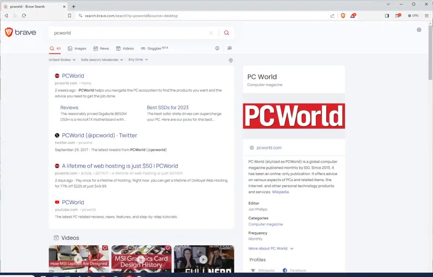
Task: Click the VPN button
Action: pyautogui.click(x=413, y=16)
